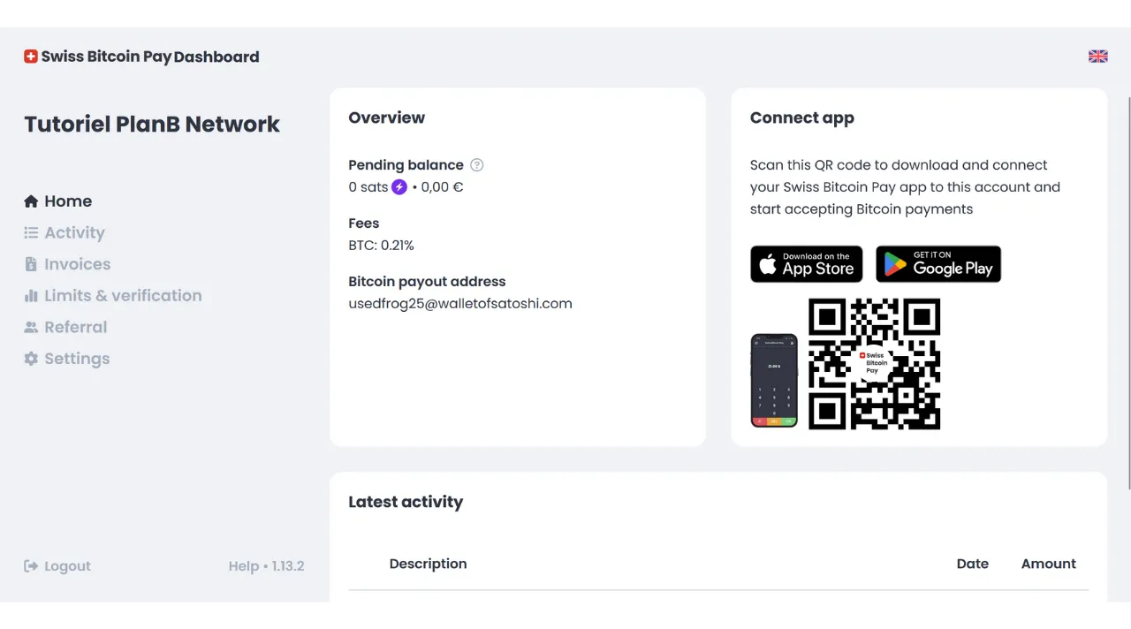Click the walletofsatoshi payout email address
Viewport: 1131px width, 629px height.
coord(460,303)
